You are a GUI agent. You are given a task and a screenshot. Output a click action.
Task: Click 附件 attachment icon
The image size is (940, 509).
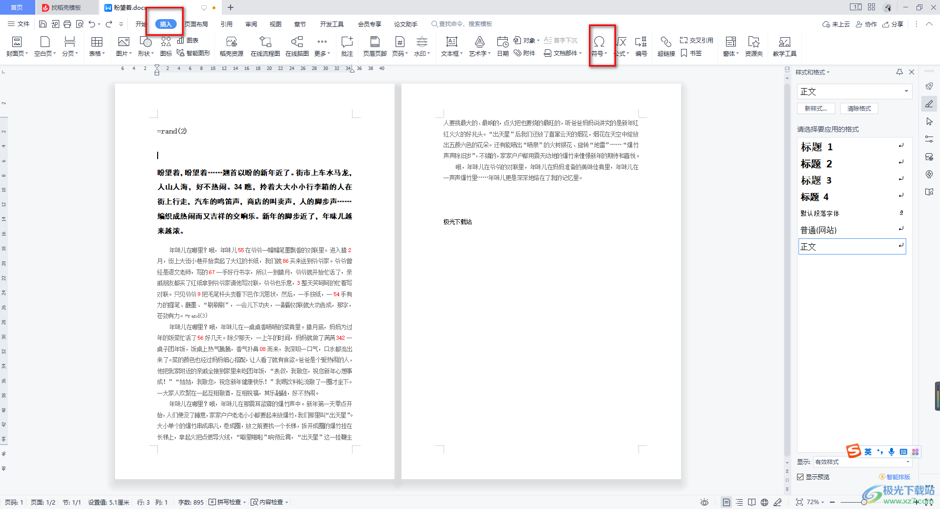point(525,53)
